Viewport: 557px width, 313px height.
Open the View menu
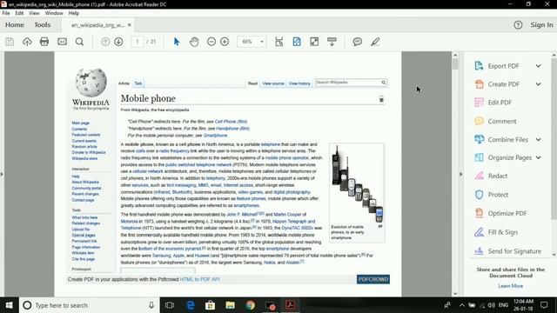click(x=34, y=13)
